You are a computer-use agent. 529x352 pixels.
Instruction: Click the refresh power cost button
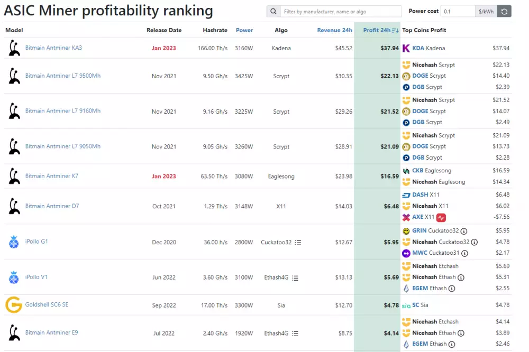click(x=504, y=12)
